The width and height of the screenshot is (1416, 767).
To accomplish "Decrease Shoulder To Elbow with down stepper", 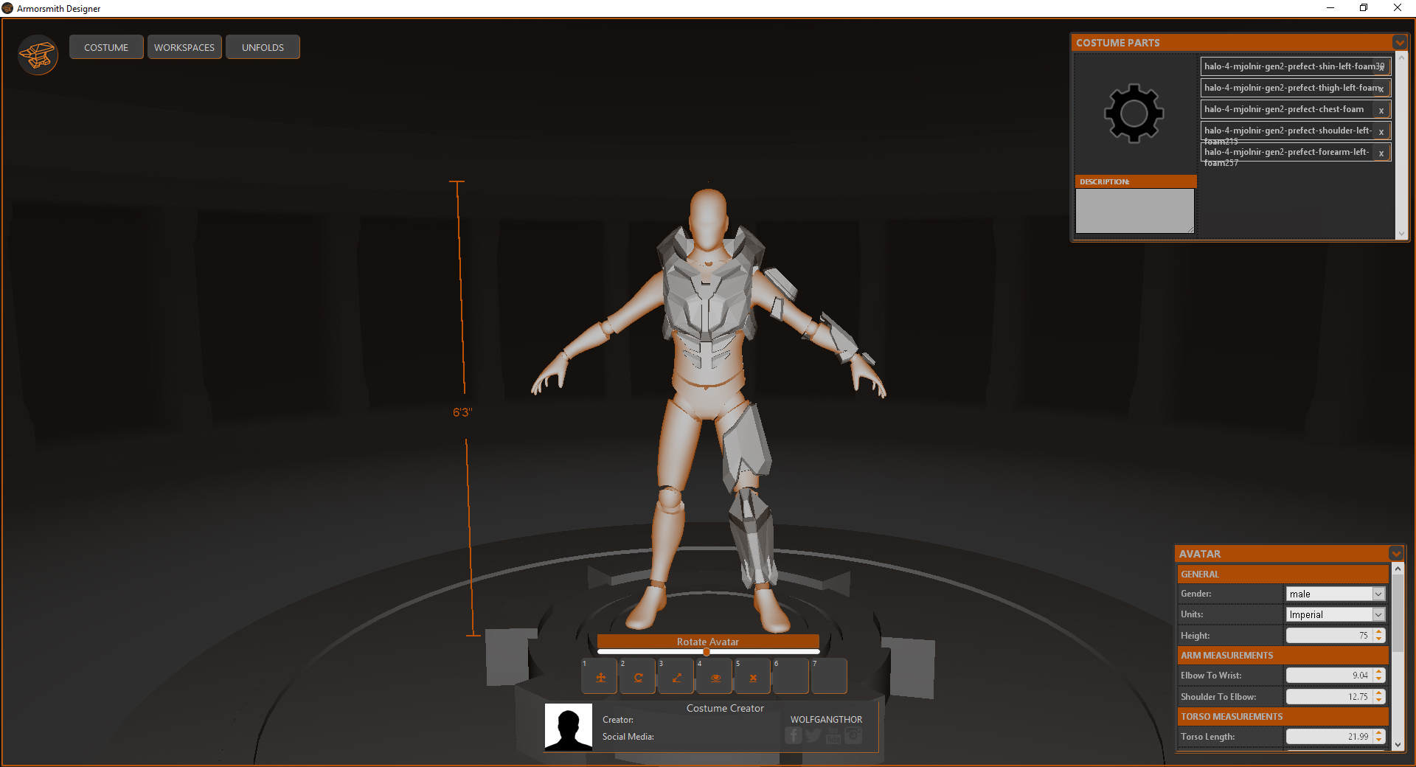I will point(1379,700).
